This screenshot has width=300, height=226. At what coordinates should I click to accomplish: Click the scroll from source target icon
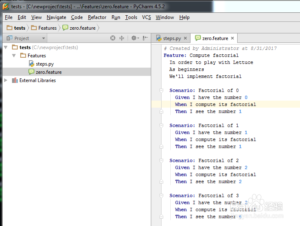(x=113, y=38)
